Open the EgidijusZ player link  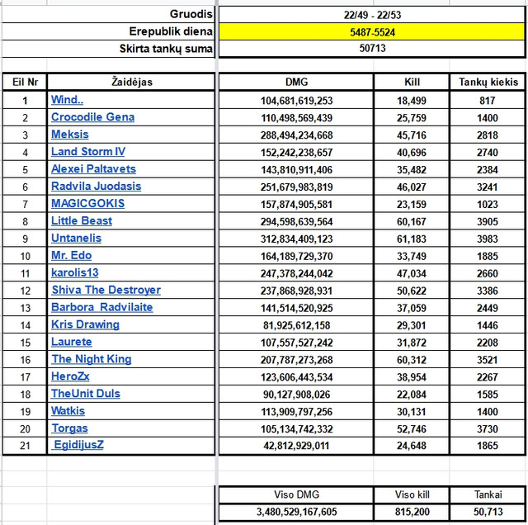79,445
